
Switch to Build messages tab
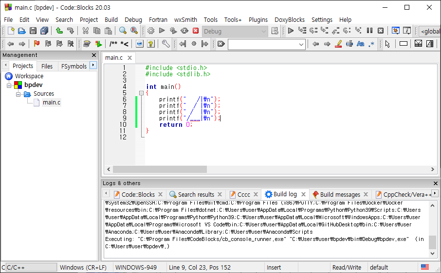(x=340, y=194)
